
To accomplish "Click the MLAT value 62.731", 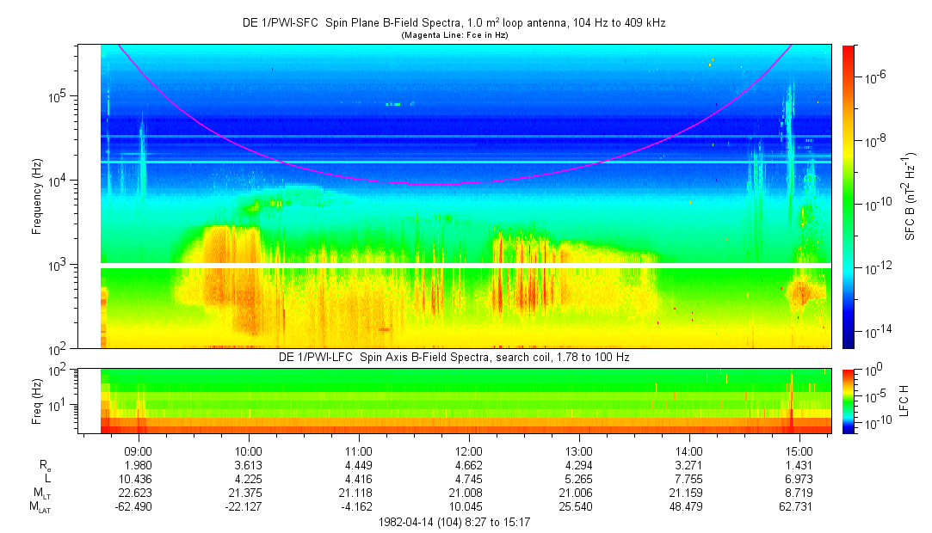I will point(799,507).
